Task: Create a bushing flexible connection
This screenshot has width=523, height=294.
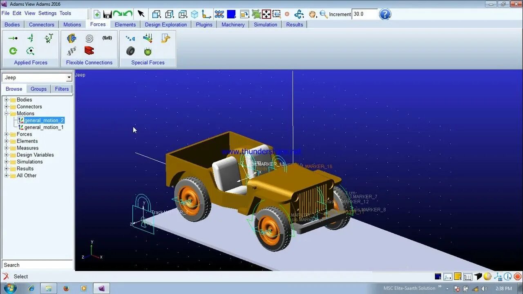Action: (72, 38)
